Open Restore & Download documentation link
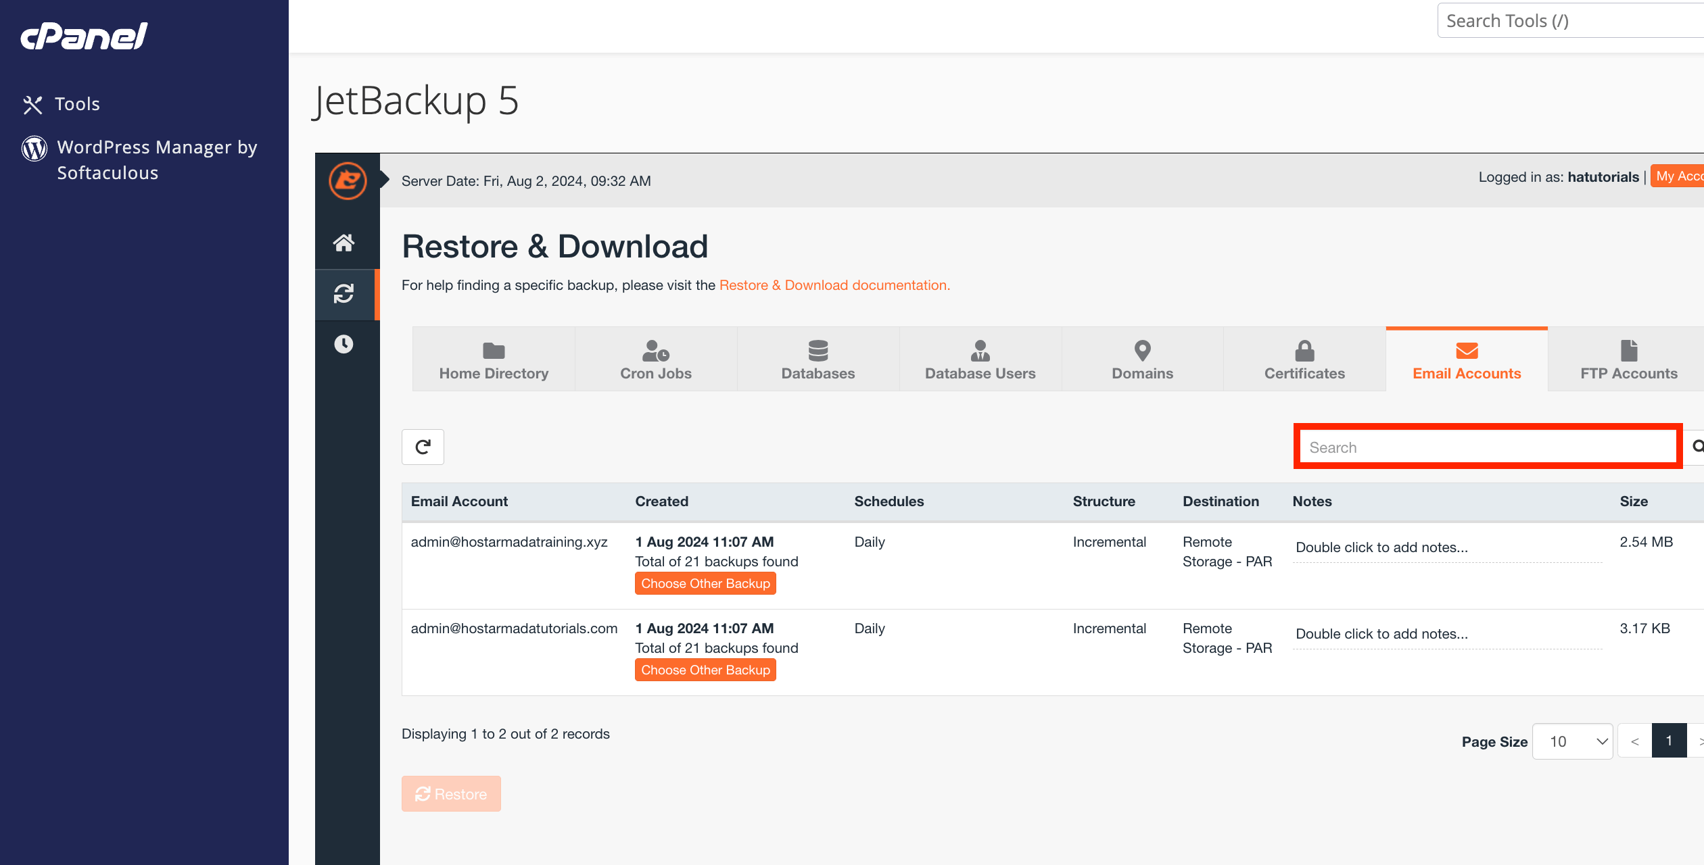The height and width of the screenshot is (865, 1704). pyautogui.click(x=834, y=285)
